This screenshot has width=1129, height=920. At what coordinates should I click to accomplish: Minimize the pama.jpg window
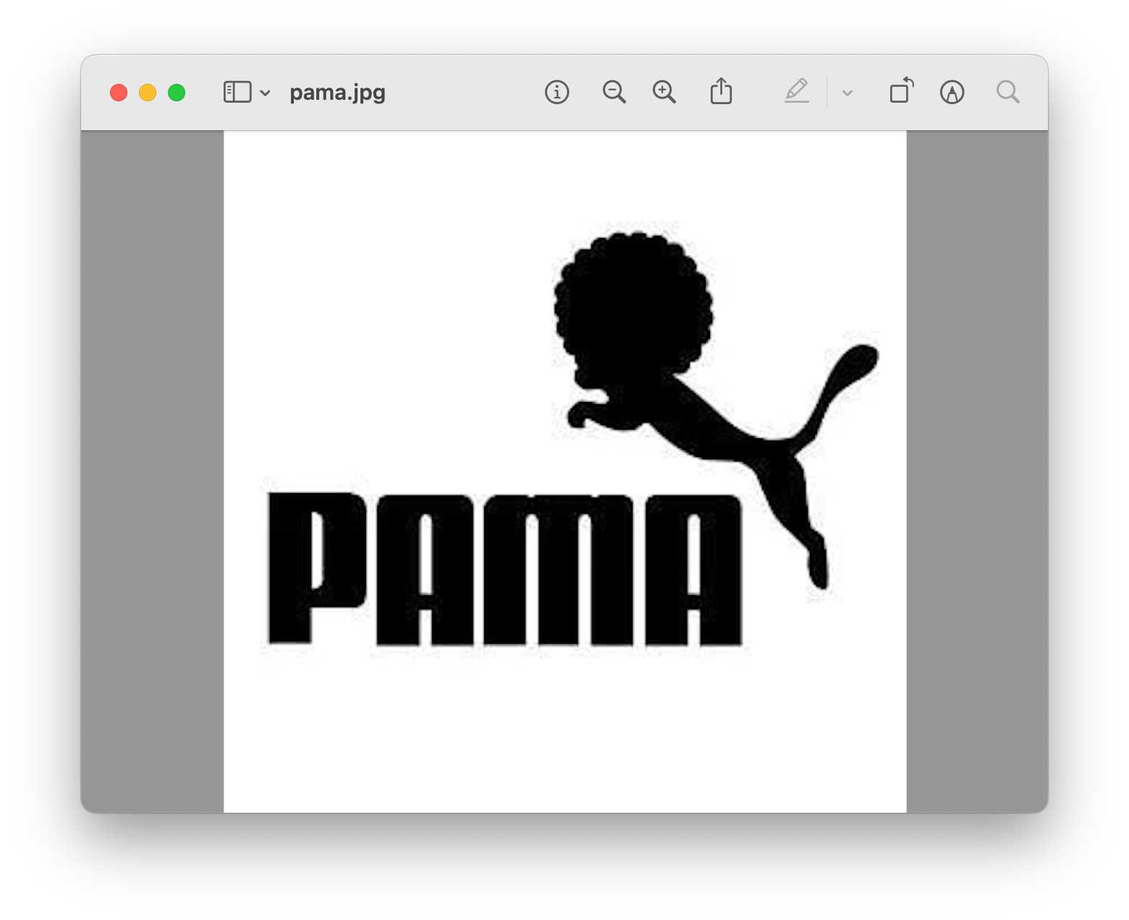click(148, 93)
